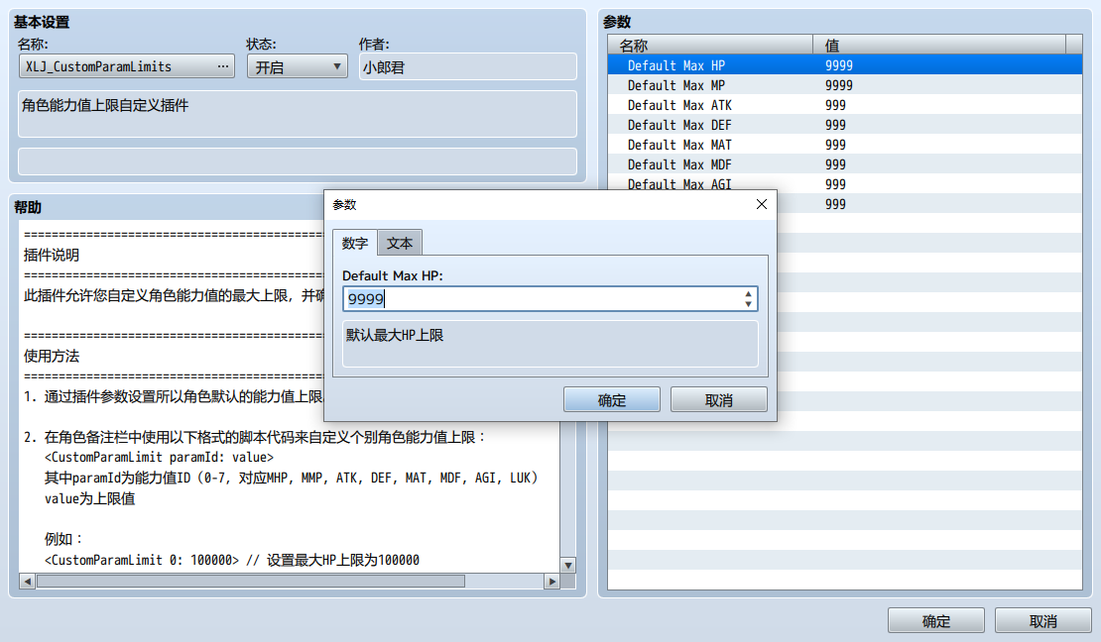
Task: Click value 999 in Default Max ATK row
Action: pyautogui.click(x=835, y=105)
